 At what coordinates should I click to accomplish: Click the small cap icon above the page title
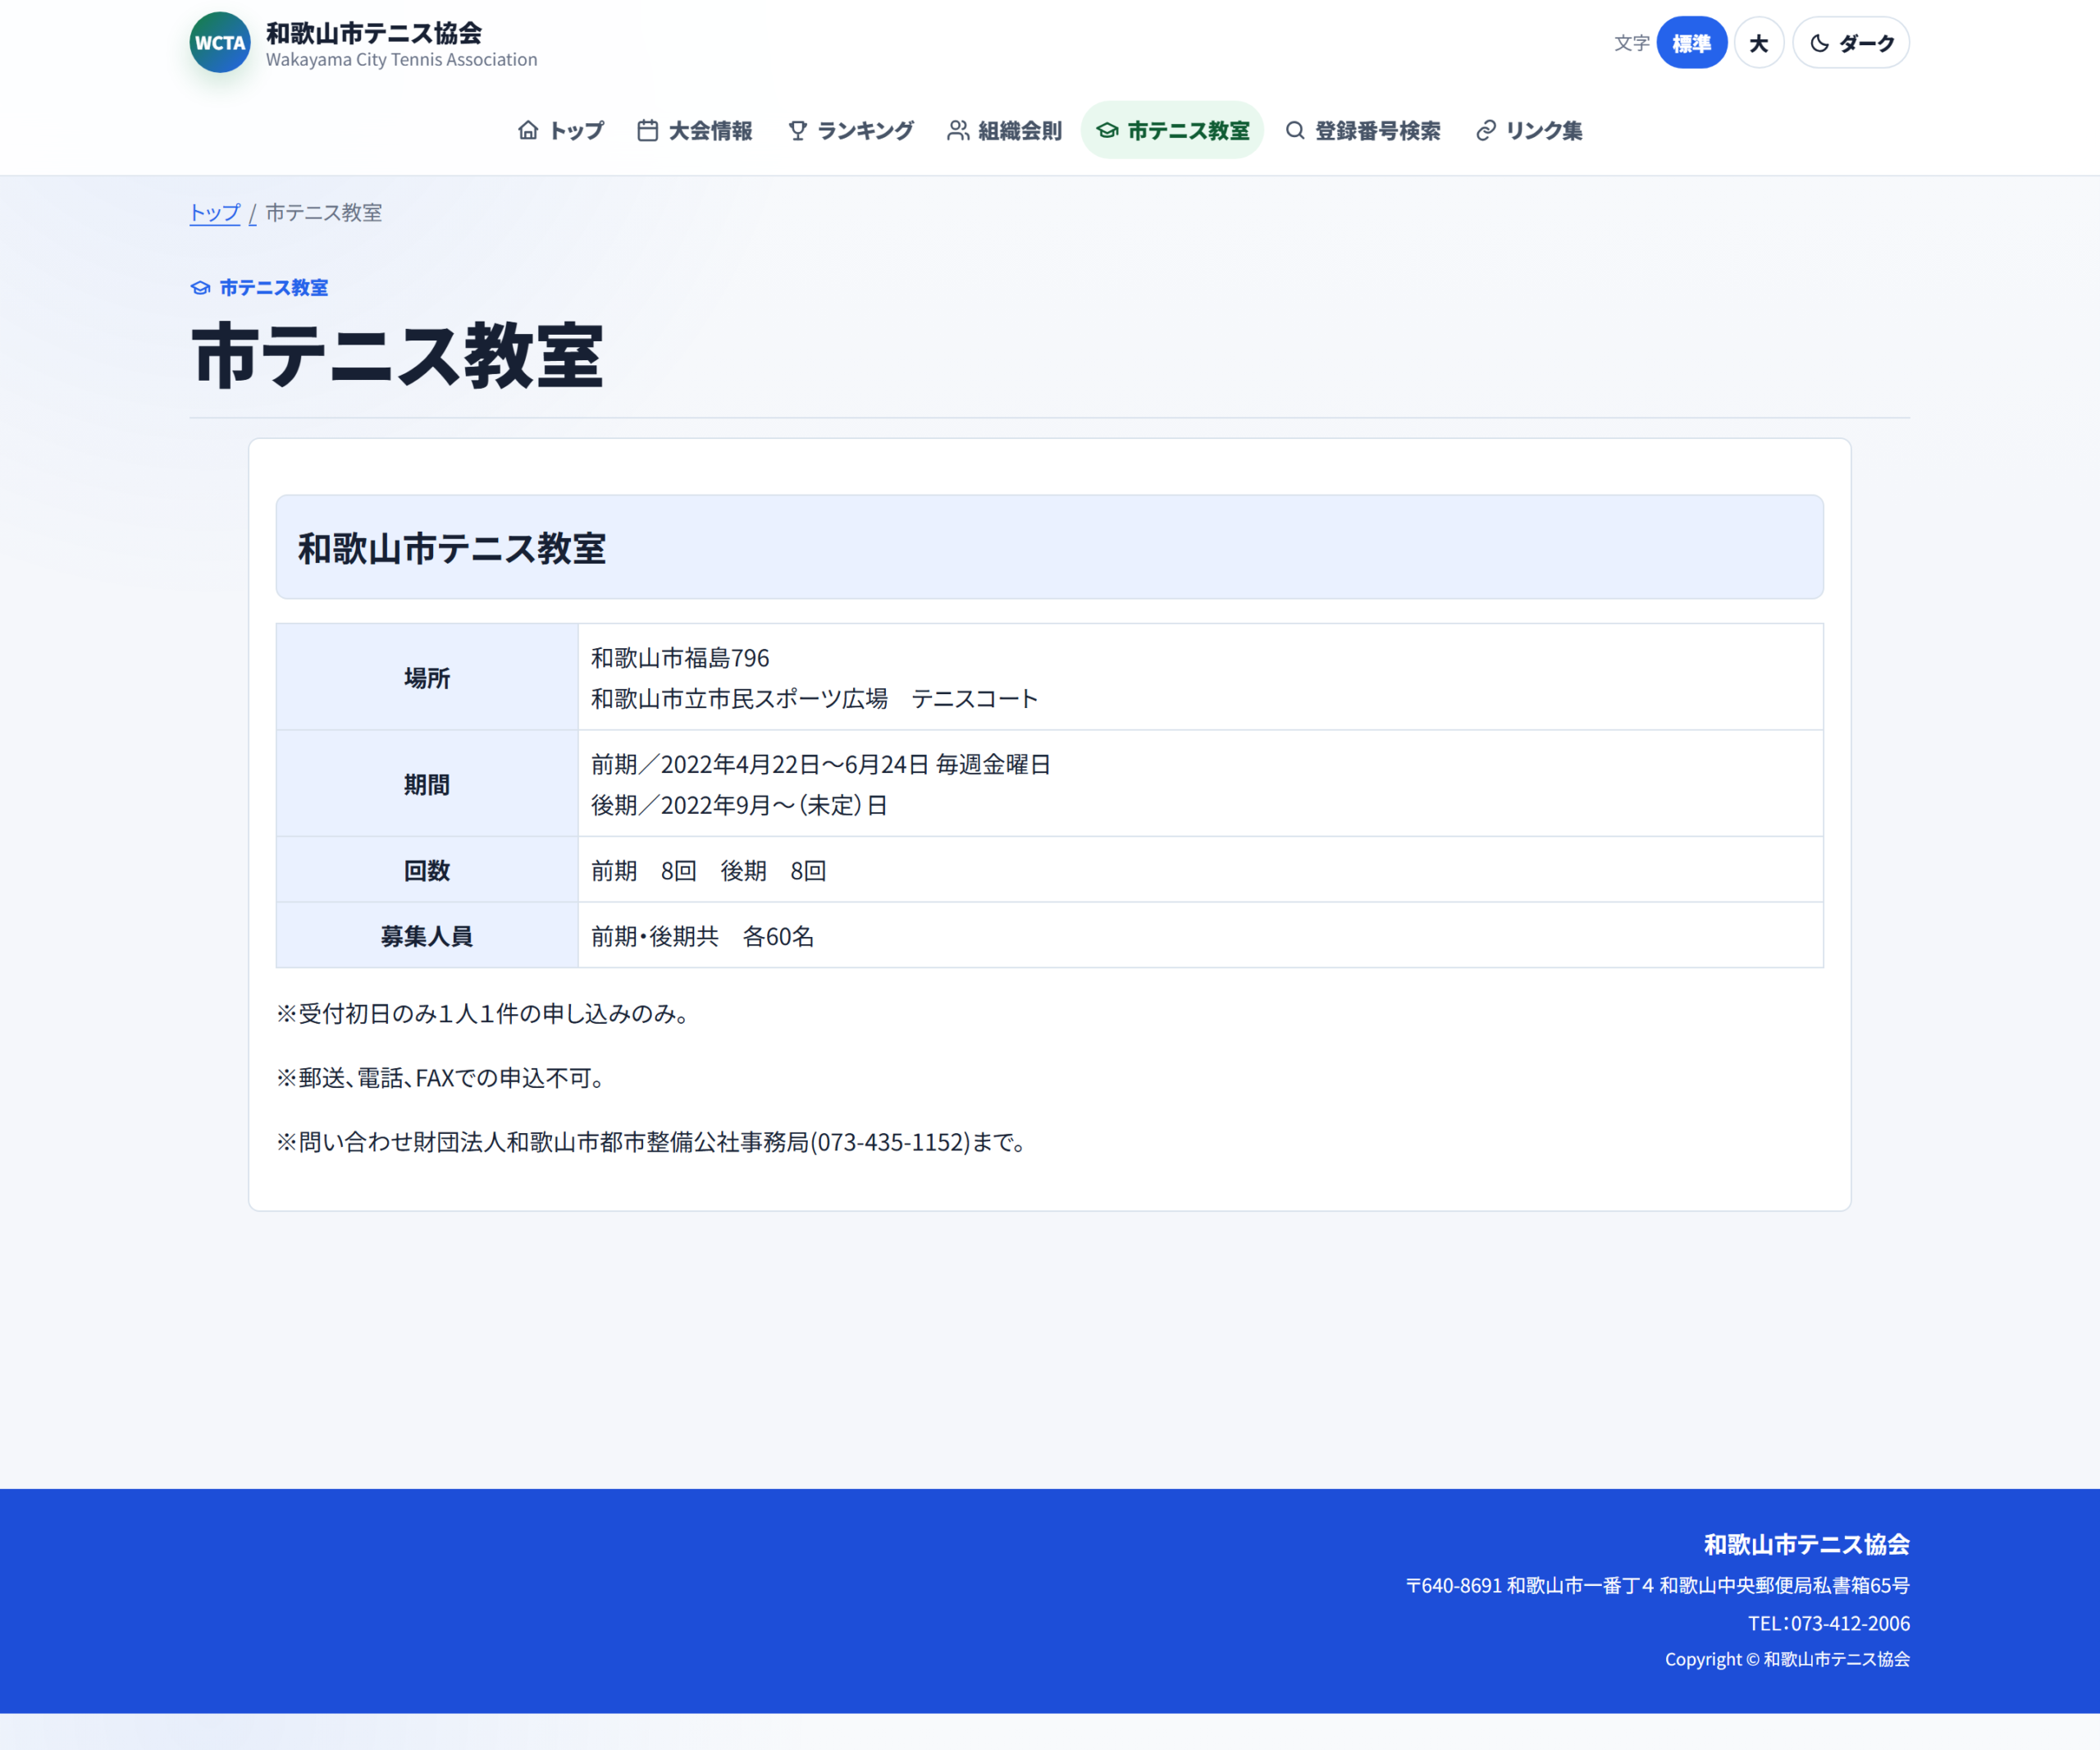pyautogui.click(x=200, y=288)
